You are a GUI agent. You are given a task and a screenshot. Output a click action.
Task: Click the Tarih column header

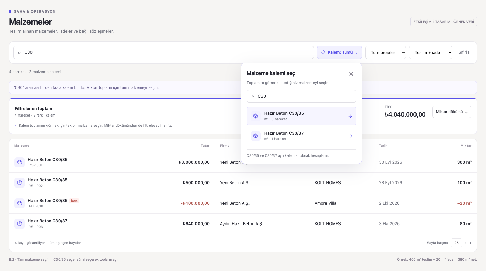(383, 146)
